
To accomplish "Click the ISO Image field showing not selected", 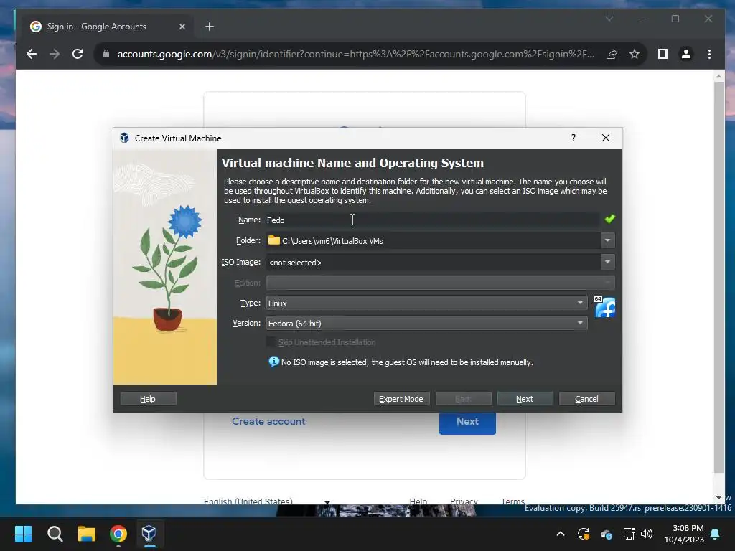I will pos(433,263).
